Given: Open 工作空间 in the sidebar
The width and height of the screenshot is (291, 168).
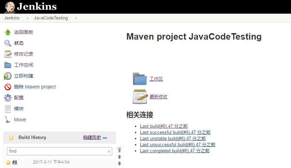Looking at the screenshot, I should pyautogui.click(x=24, y=65).
